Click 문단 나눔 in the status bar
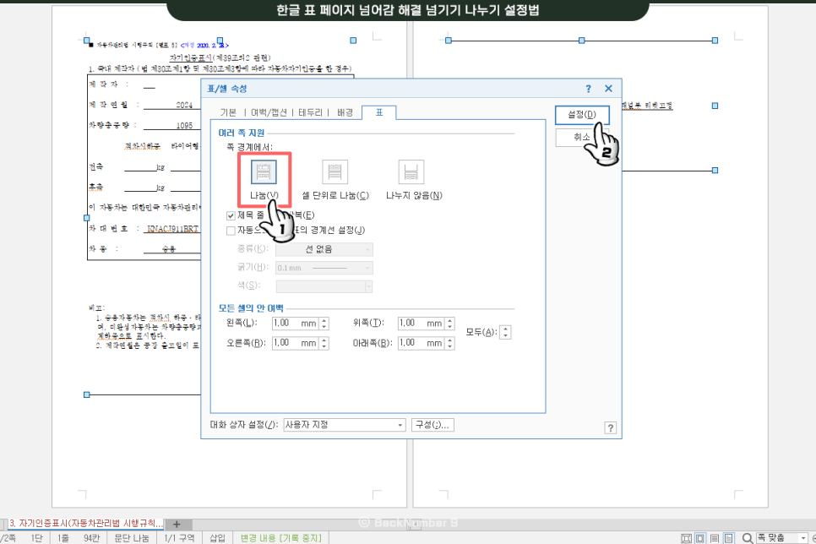Screen dimensions: 816x544 point(131,538)
